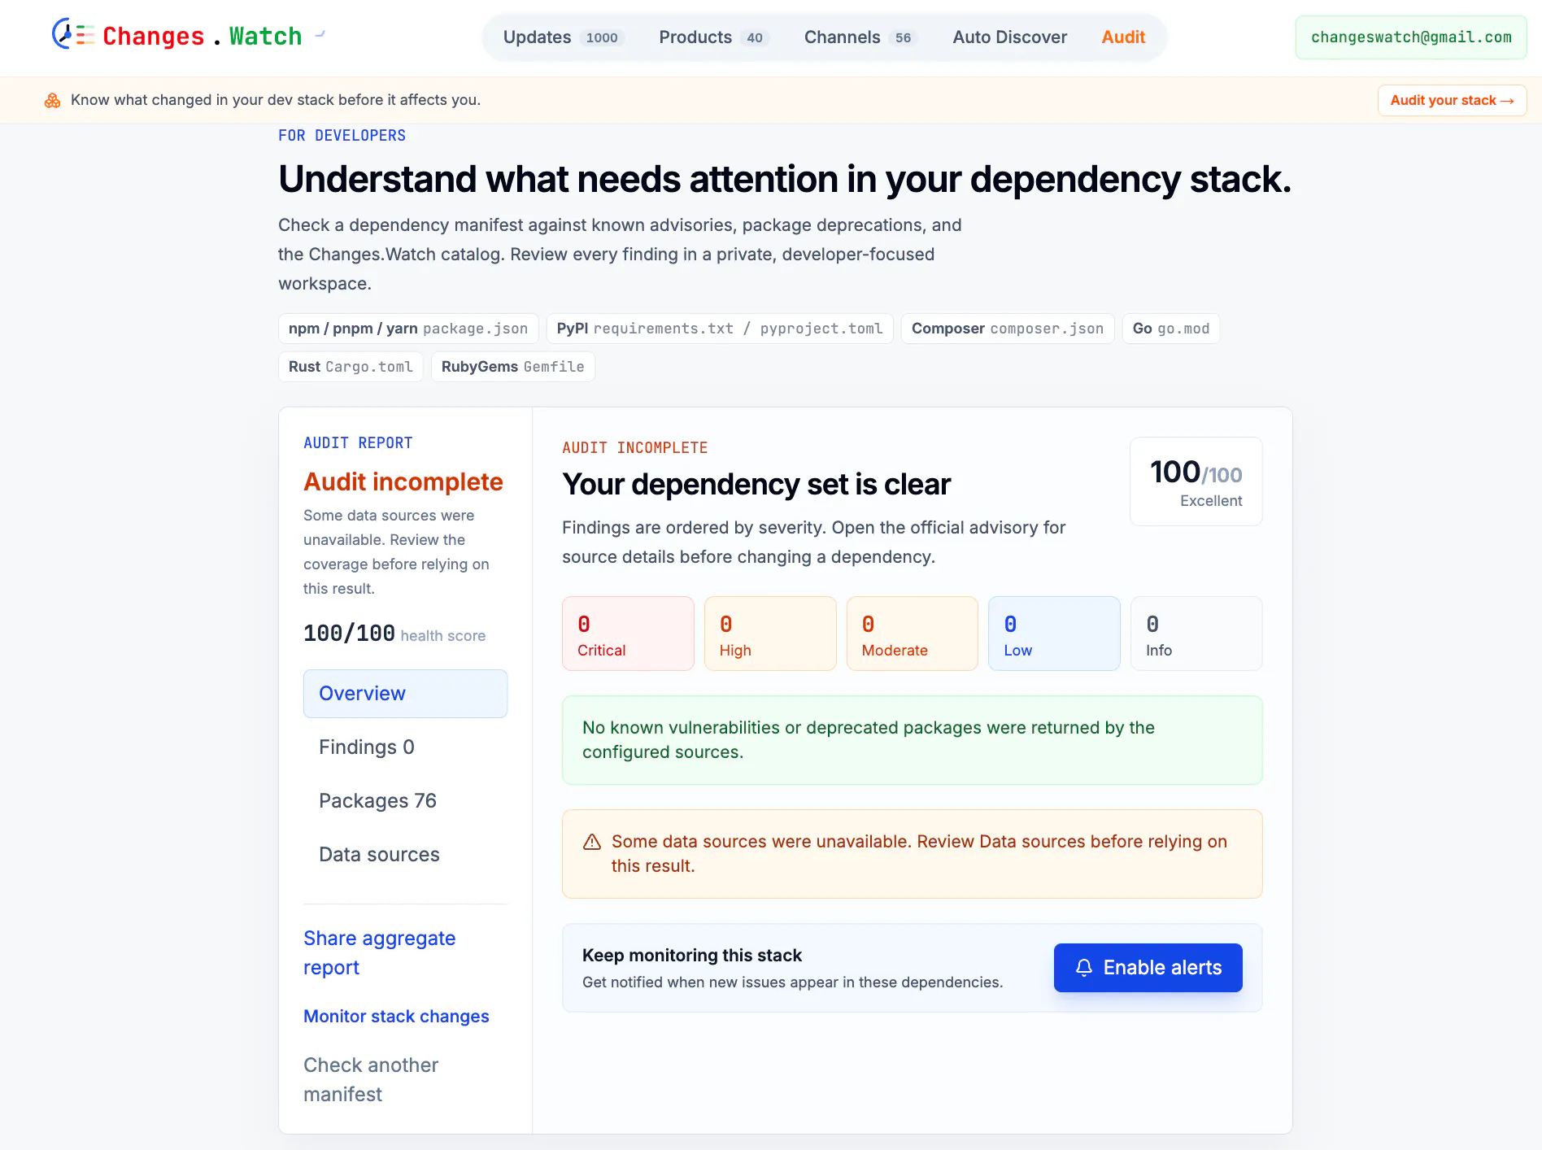Select the Overview tab in the audit sidebar

[x=405, y=694]
